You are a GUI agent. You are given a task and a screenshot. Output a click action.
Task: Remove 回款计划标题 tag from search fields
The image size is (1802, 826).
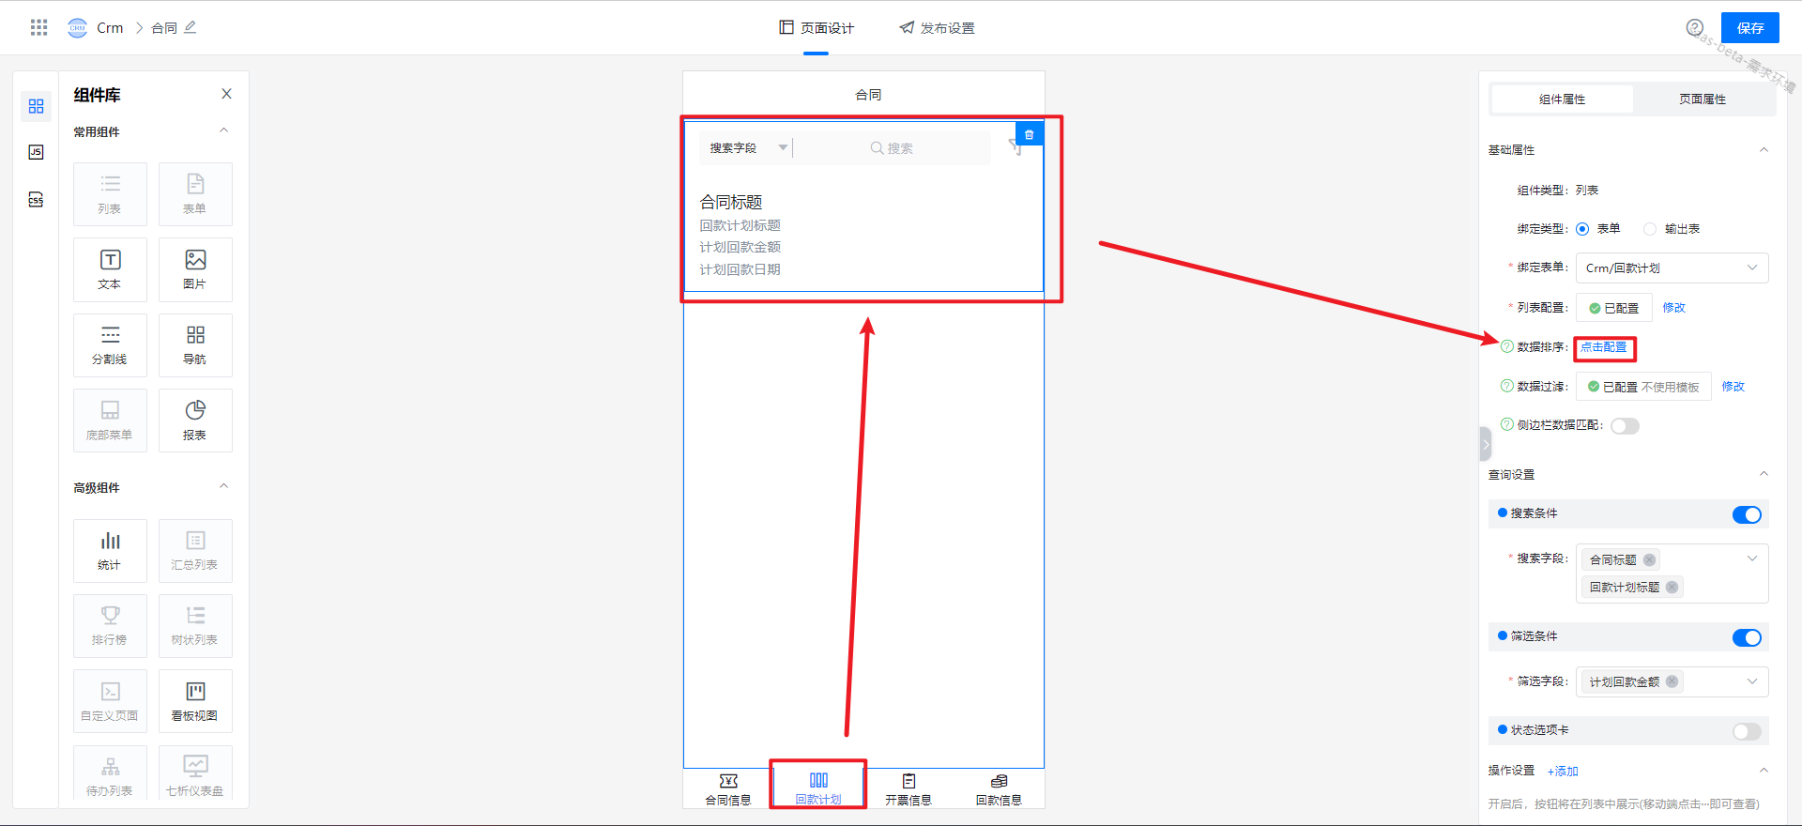point(1672,588)
